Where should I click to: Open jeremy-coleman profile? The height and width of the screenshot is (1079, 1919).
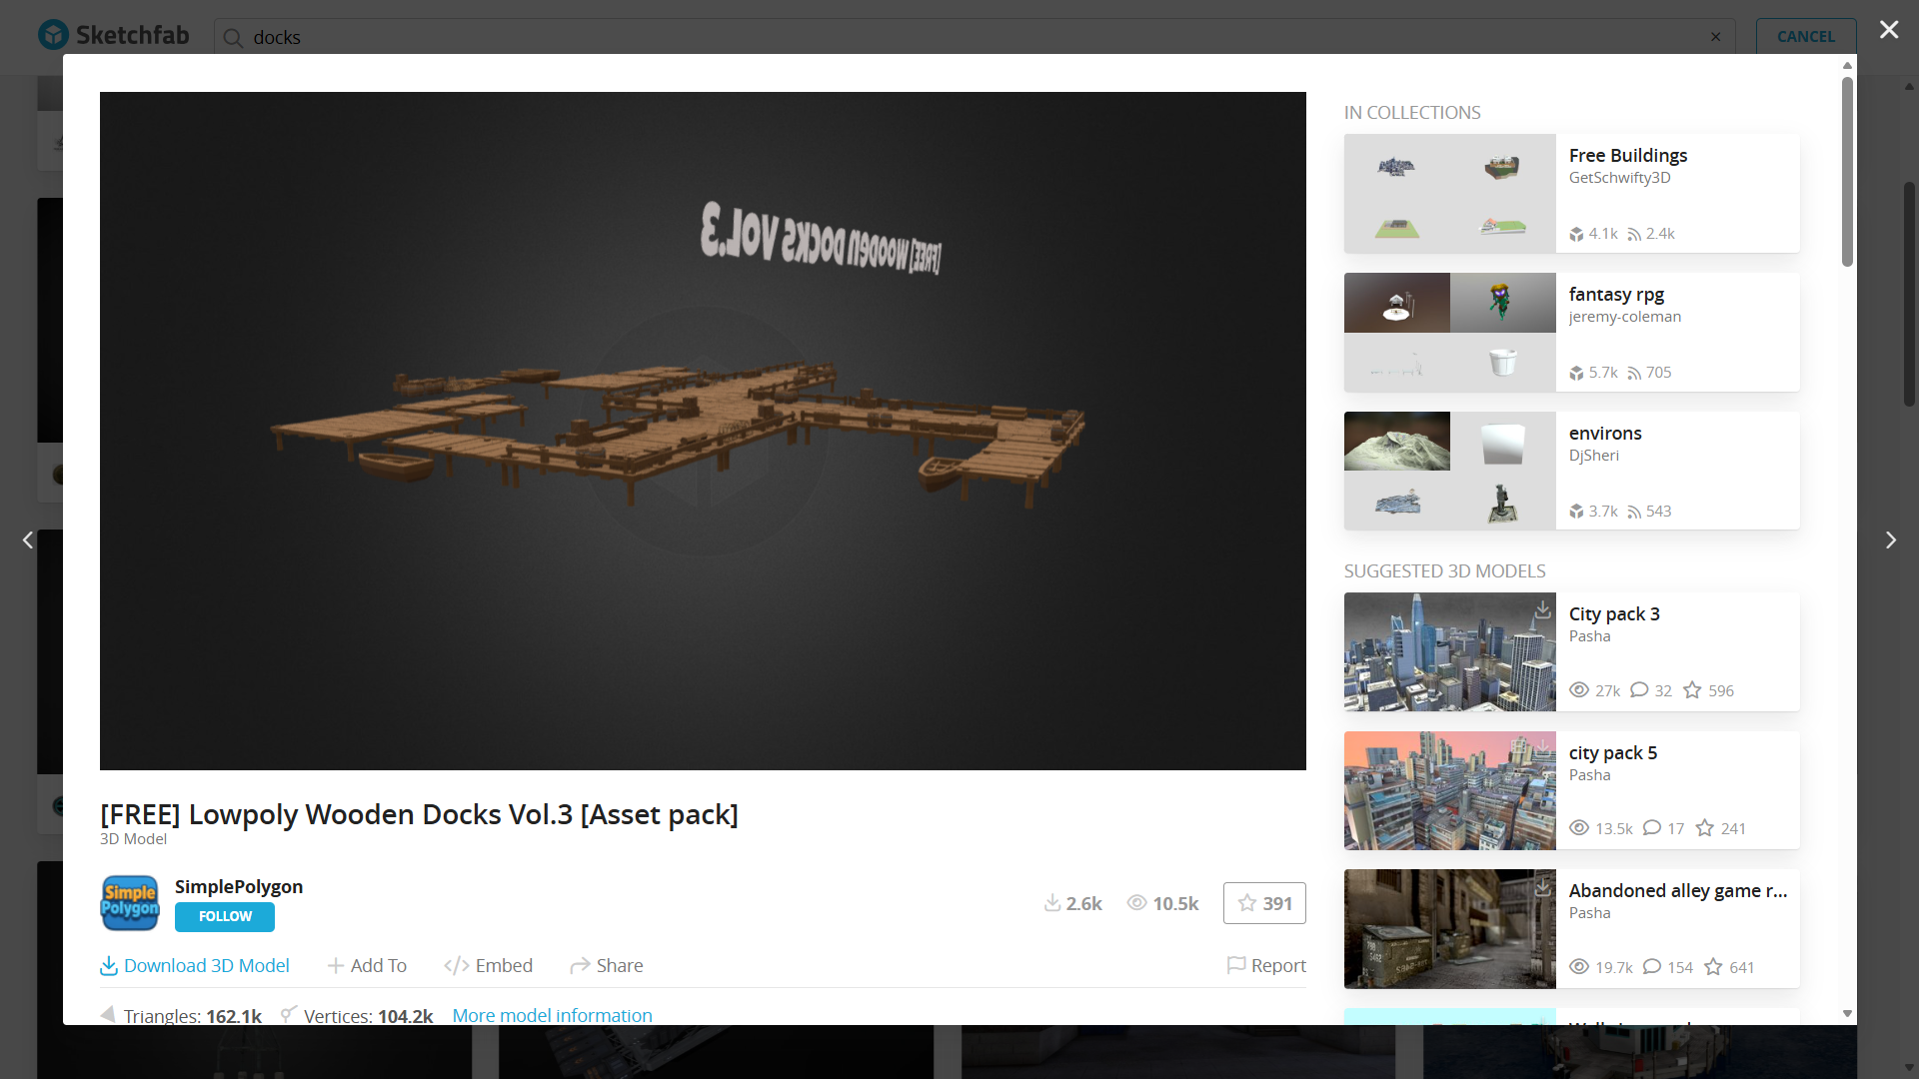point(1624,317)
